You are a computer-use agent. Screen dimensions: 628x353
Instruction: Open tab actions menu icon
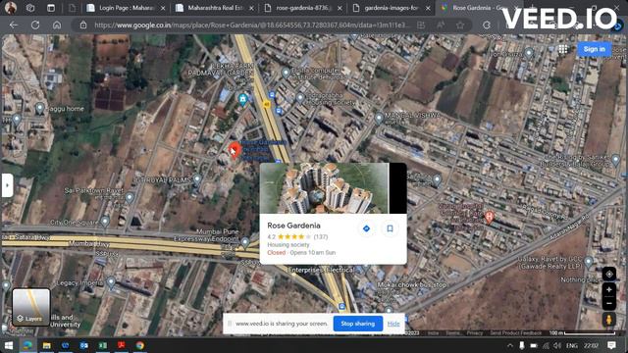pos(51,8)
